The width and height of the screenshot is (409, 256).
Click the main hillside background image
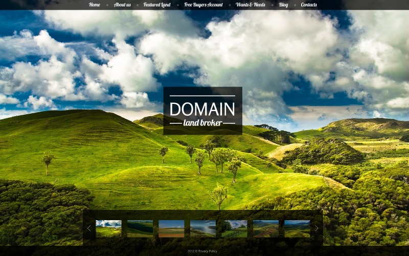[102, 154]
